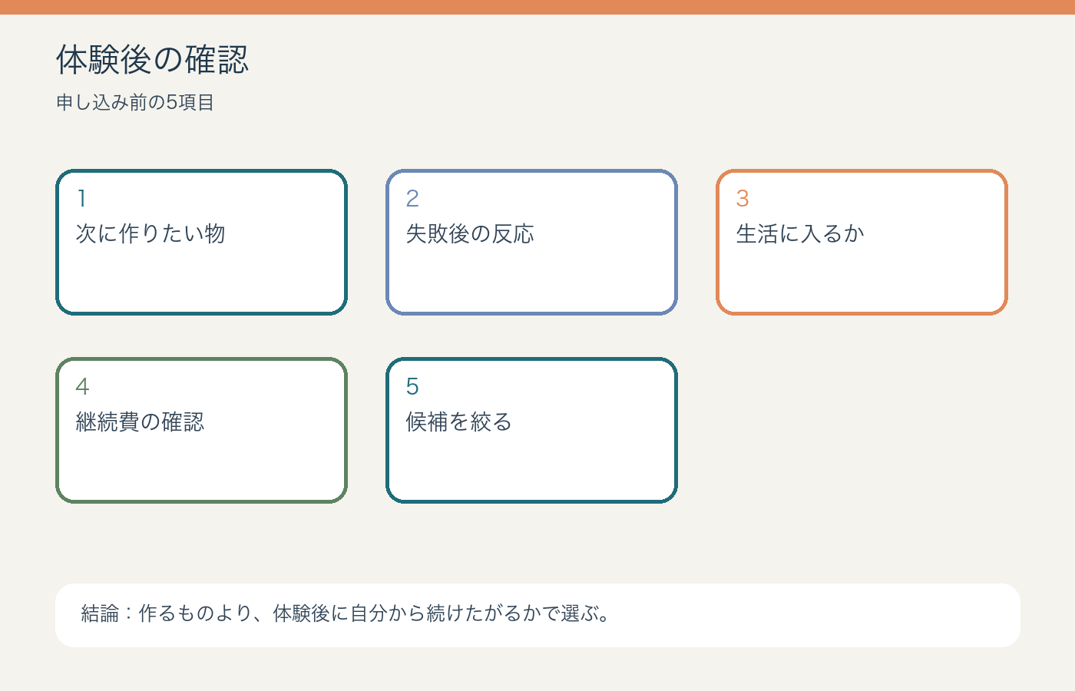Select the 候補を絞る card

[x=531, y=430]
